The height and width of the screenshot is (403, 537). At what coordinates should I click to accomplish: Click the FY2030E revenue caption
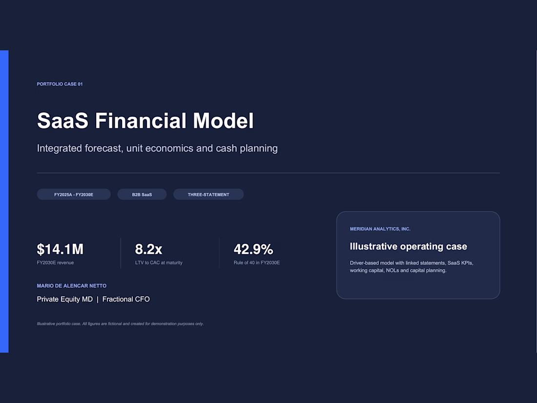pyautogui.click(x=55, y=262)
